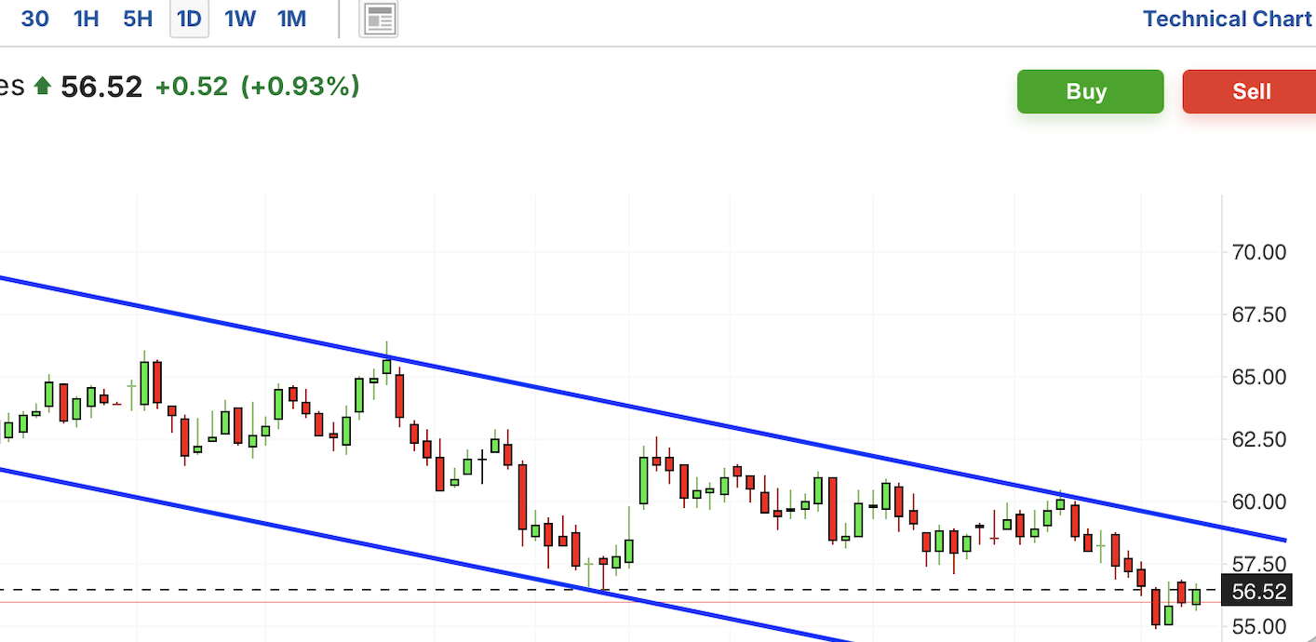Screen dimensions: 1316x642
Task: Open the Technical Chart link
Action: coord(1227,19)
